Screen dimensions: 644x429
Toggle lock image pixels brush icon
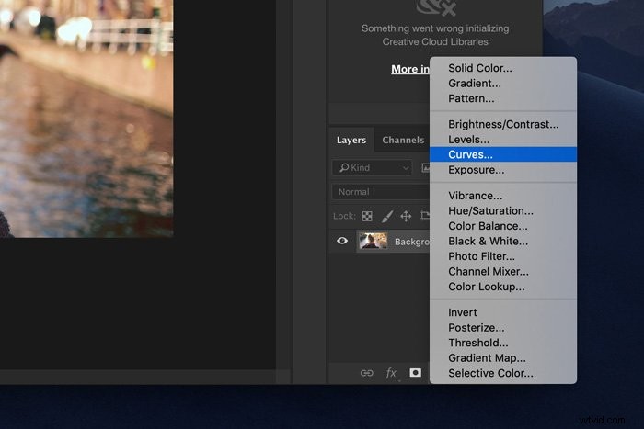[387, 216]
